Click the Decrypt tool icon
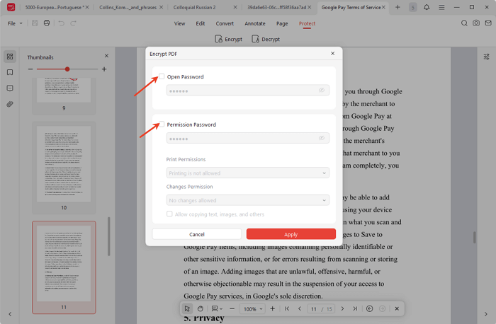Screen dimensions: 496x324 click(x=266, y=40)
